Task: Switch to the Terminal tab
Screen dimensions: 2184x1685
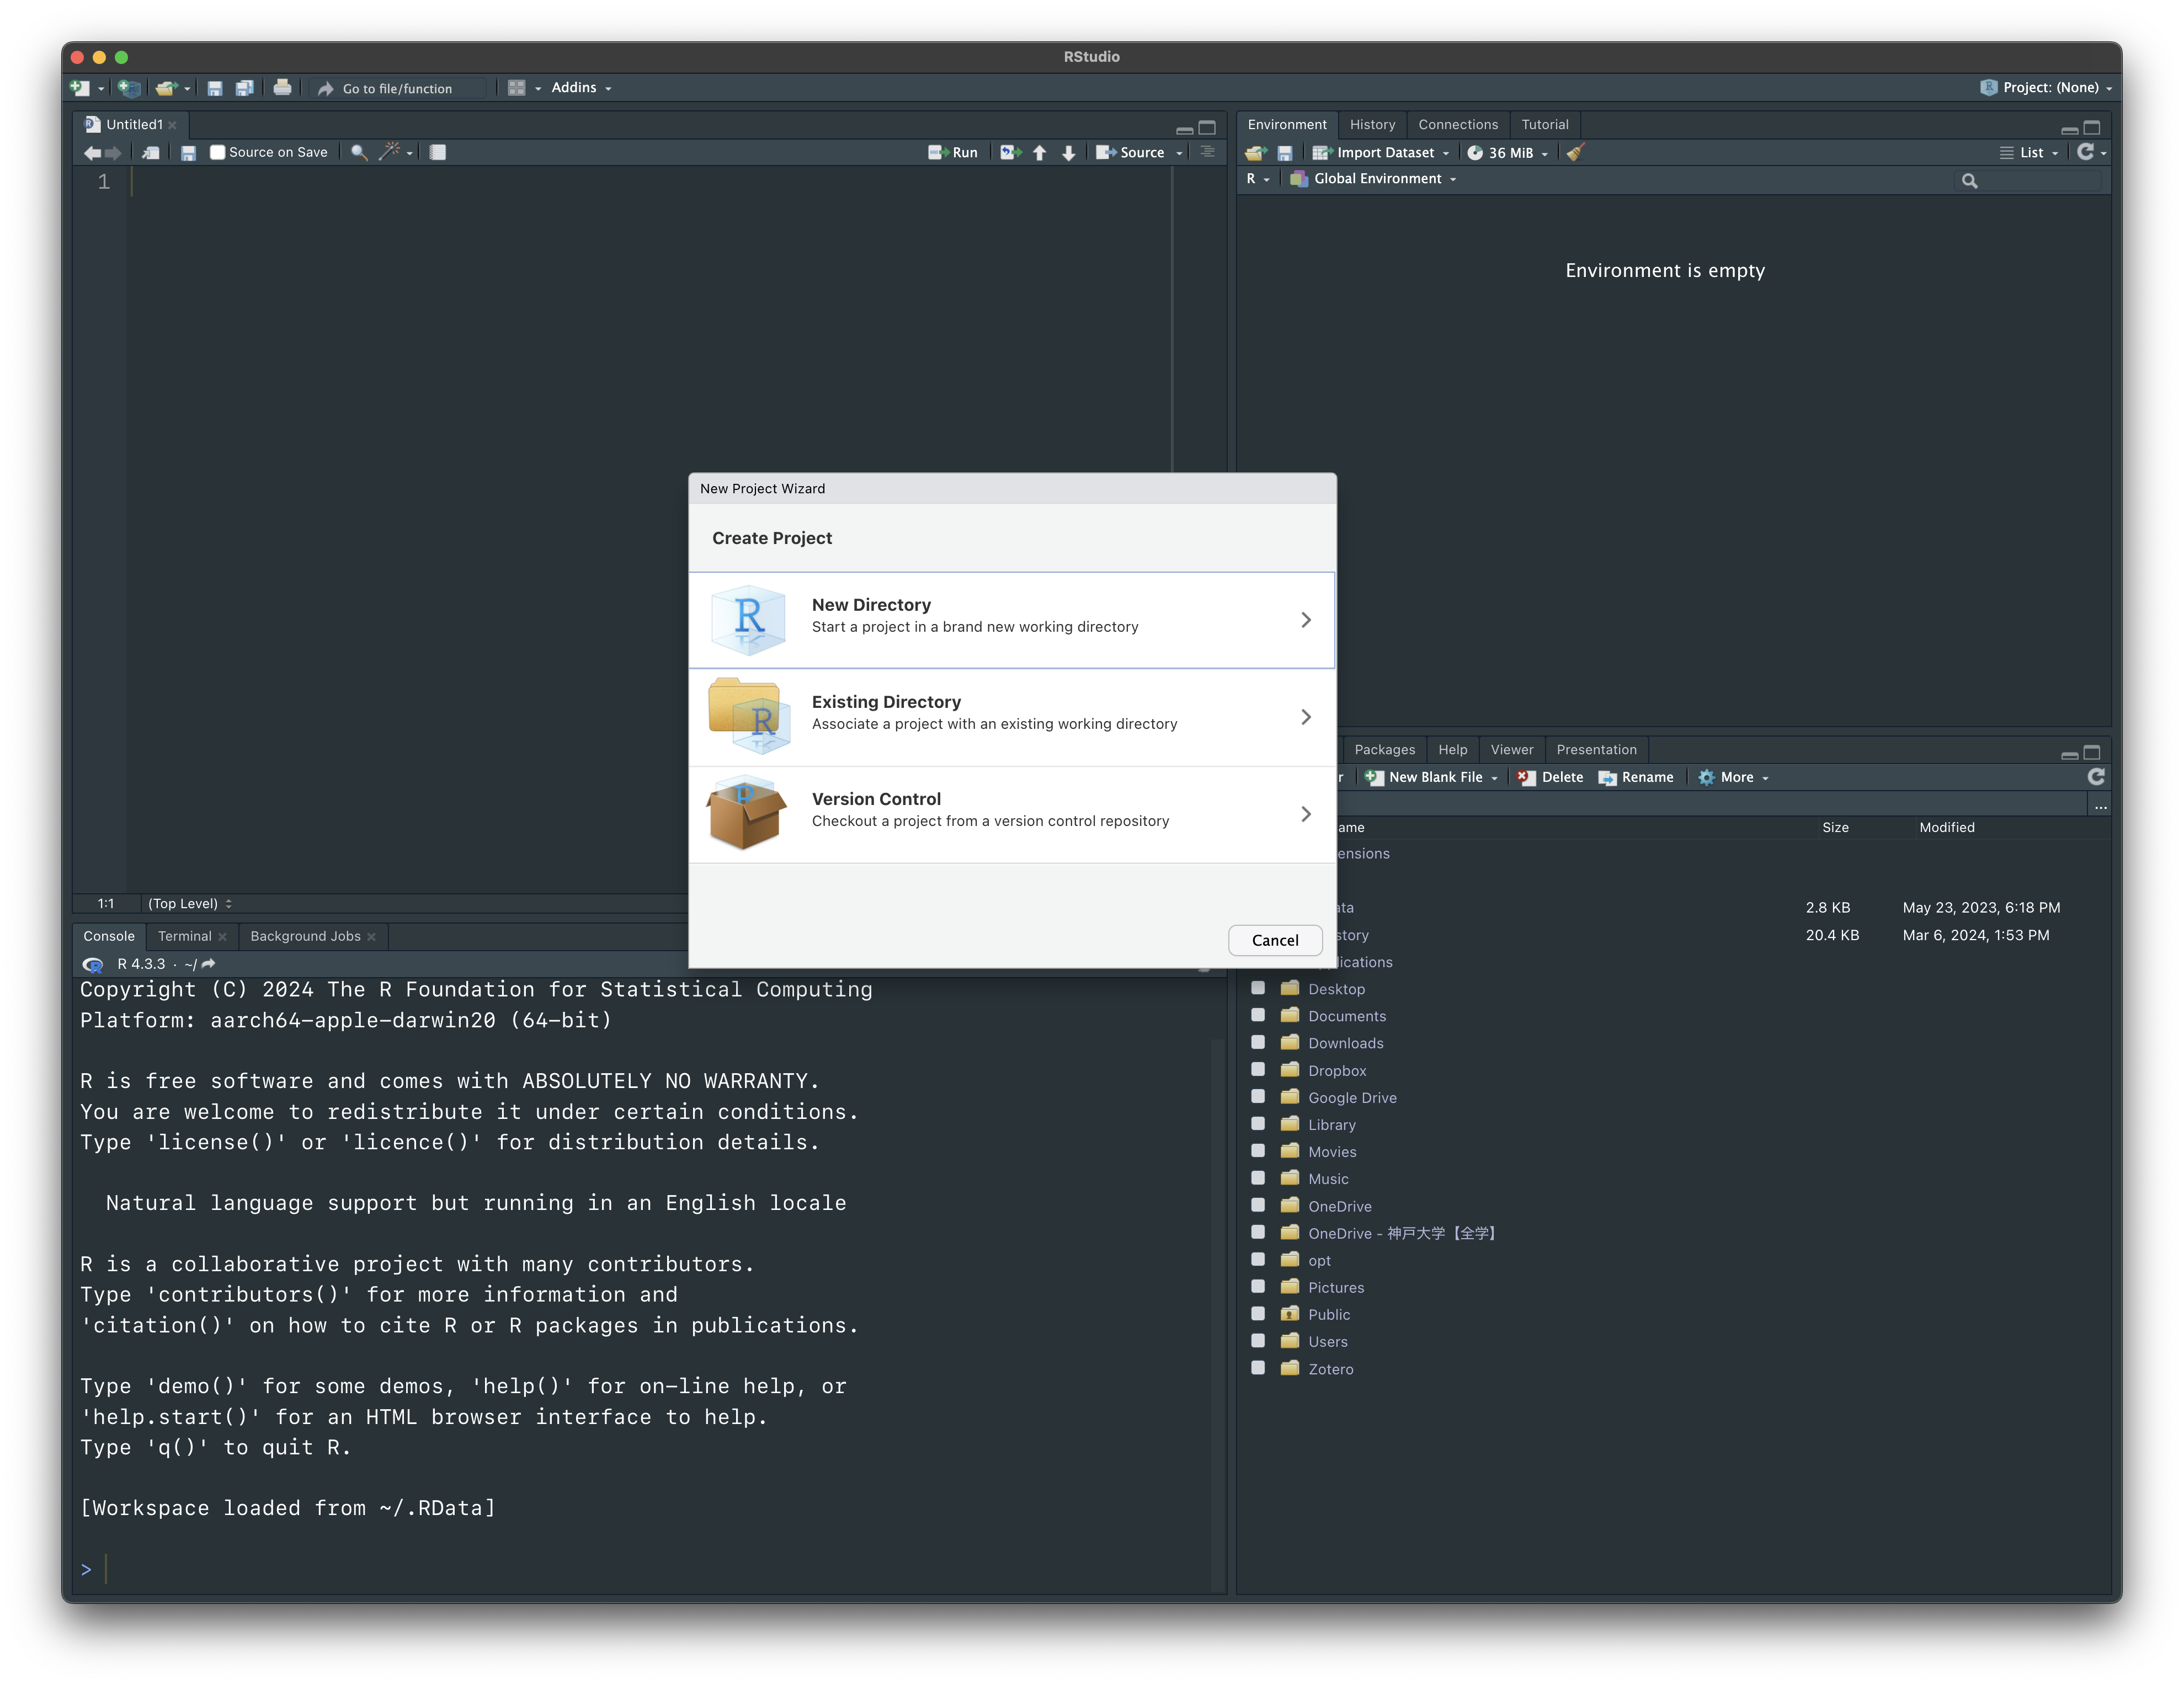Action: pos(185,936)
